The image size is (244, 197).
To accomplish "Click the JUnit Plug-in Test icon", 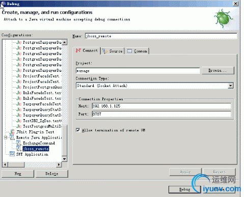I will (12, 132).
